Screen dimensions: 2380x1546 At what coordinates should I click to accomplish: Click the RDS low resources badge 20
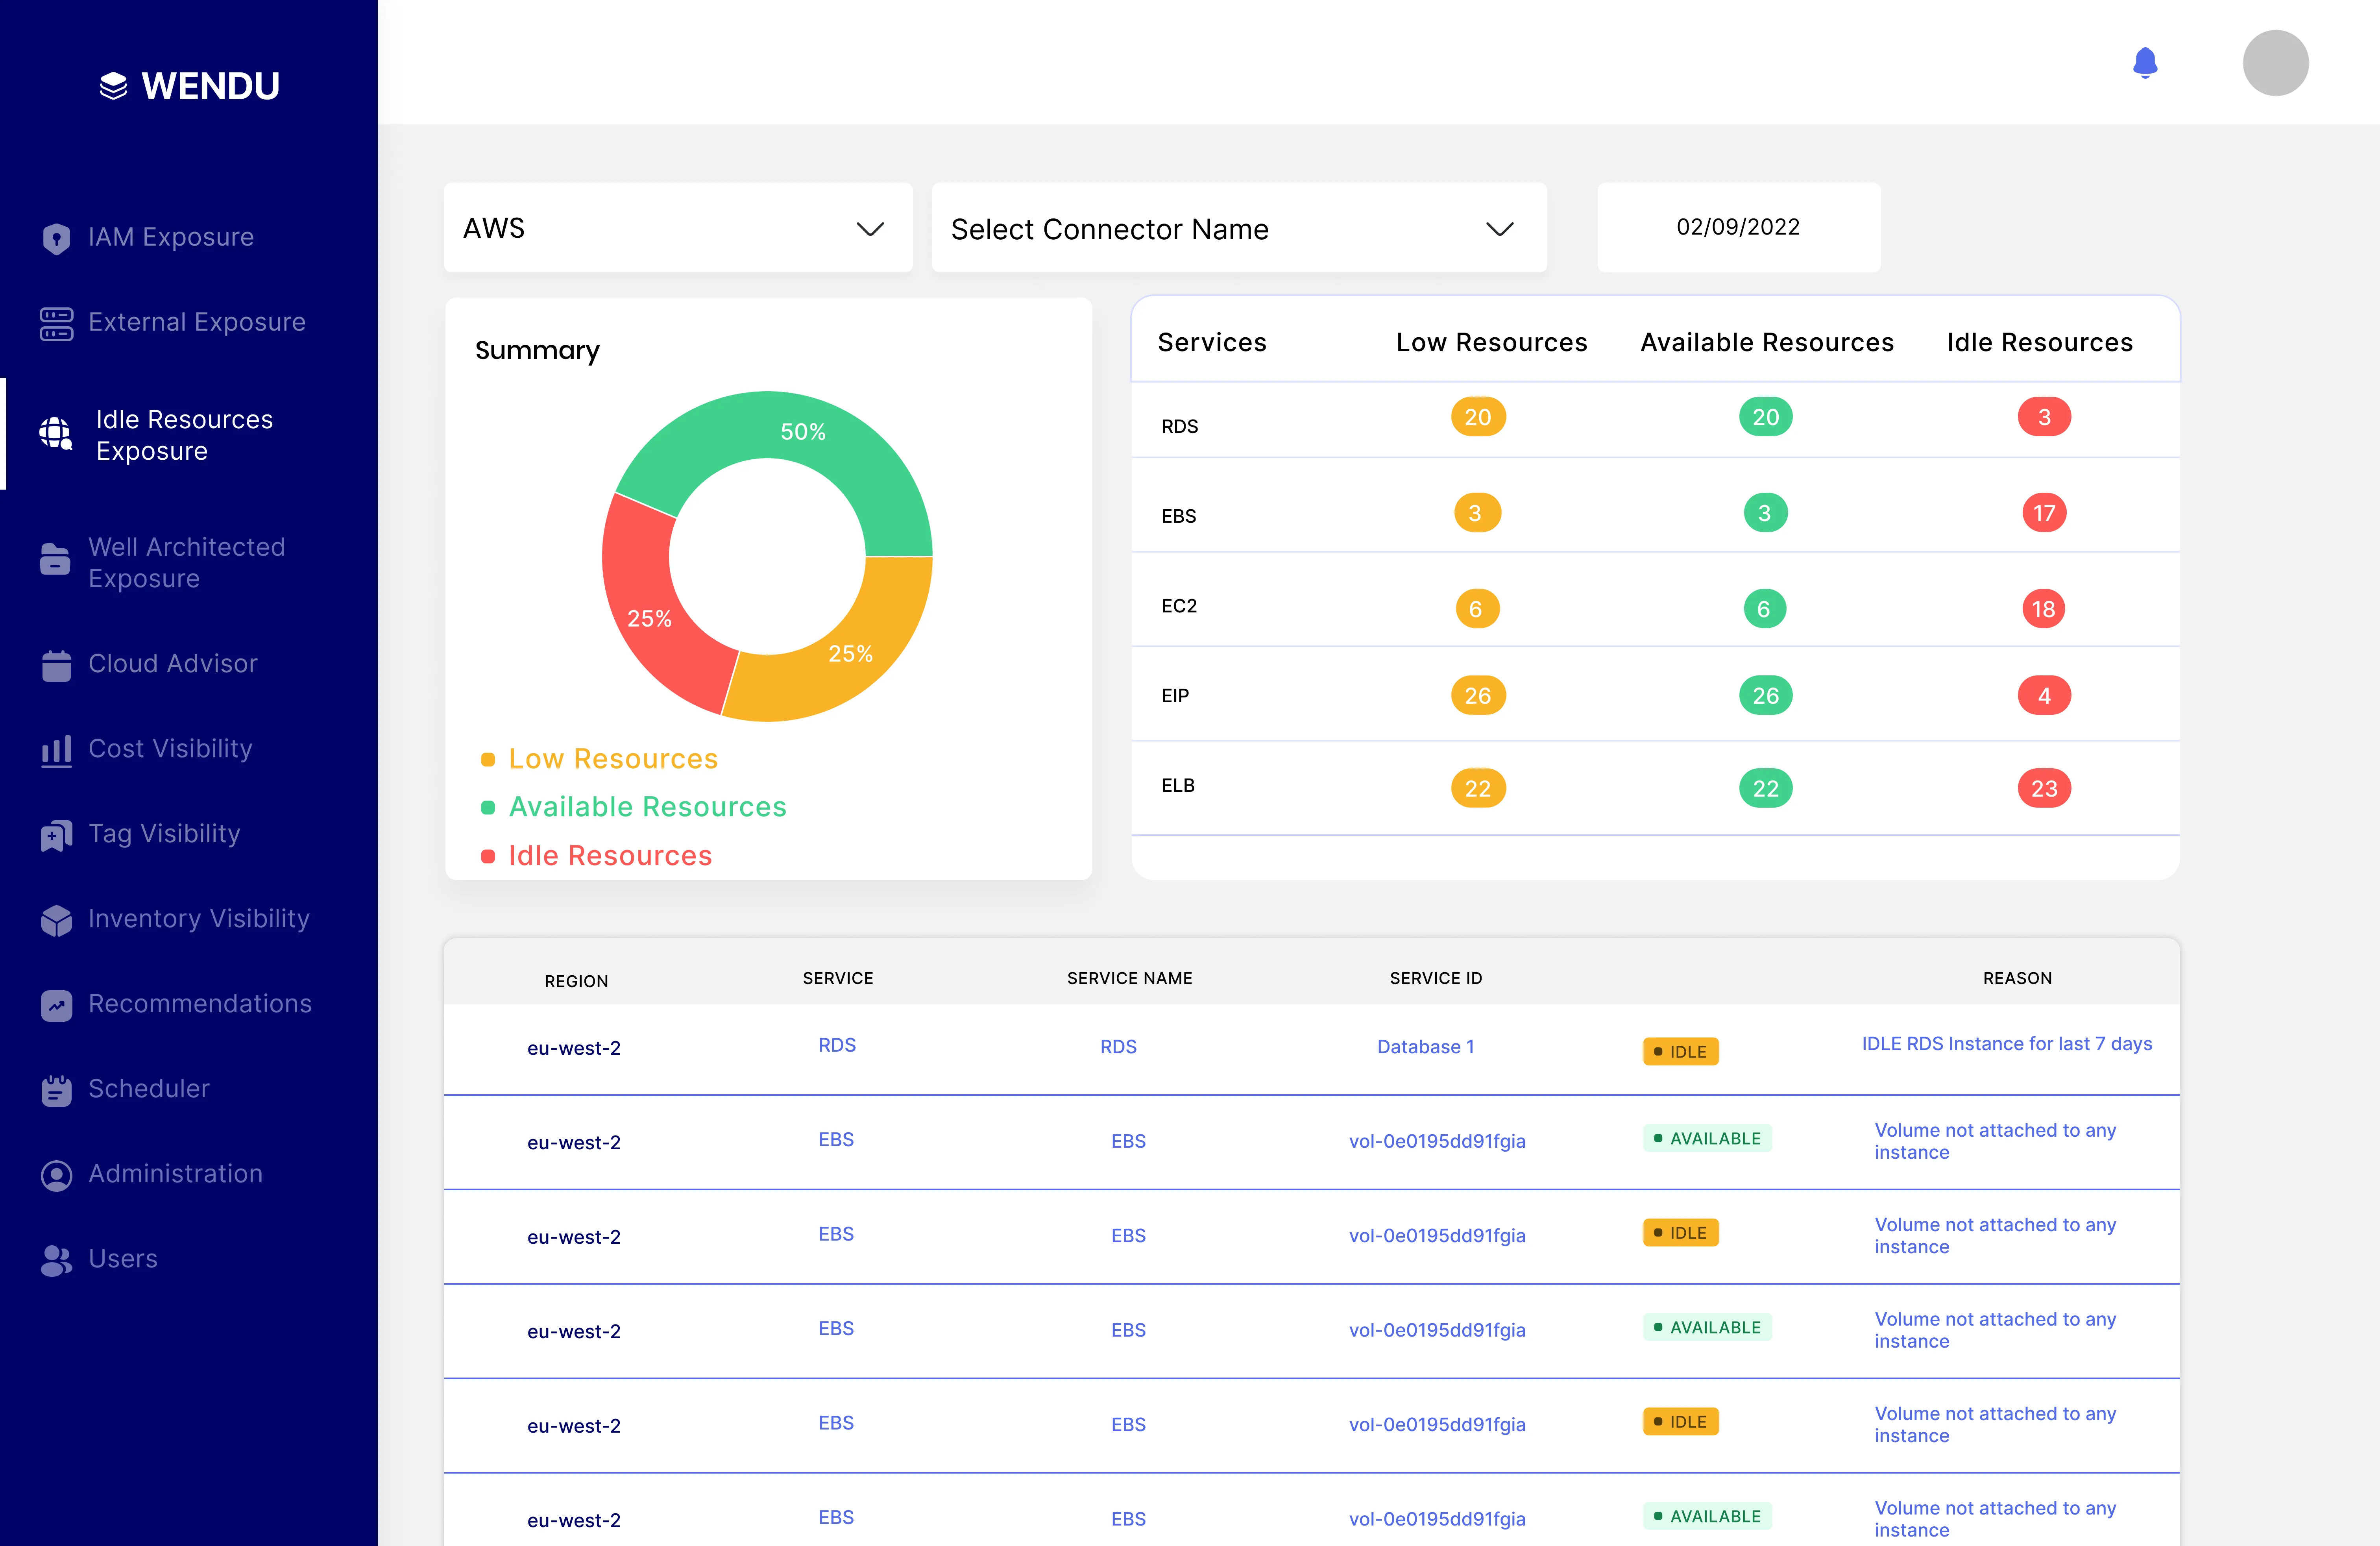1478,417
